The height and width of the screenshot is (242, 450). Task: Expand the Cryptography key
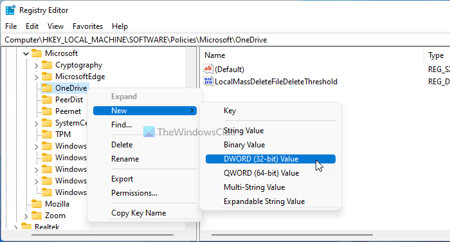[x=36, y=66]
